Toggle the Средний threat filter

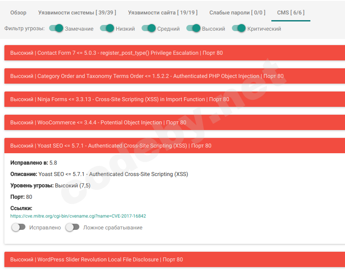point(149,28)
